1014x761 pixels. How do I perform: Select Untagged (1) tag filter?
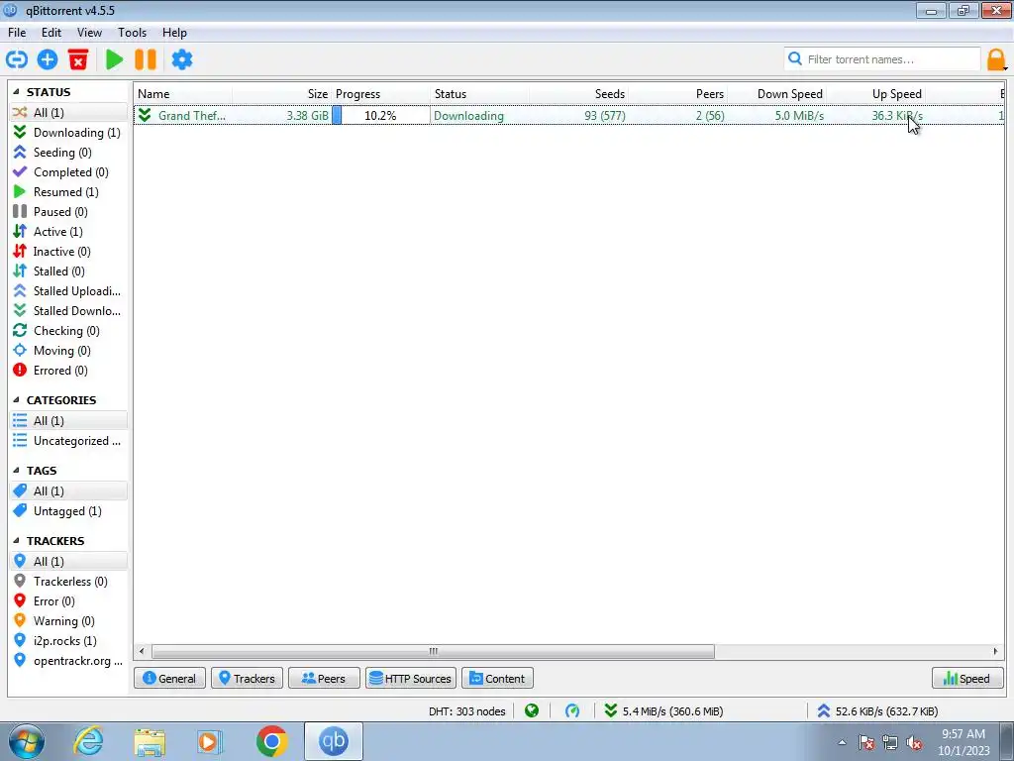pos(67,511)
